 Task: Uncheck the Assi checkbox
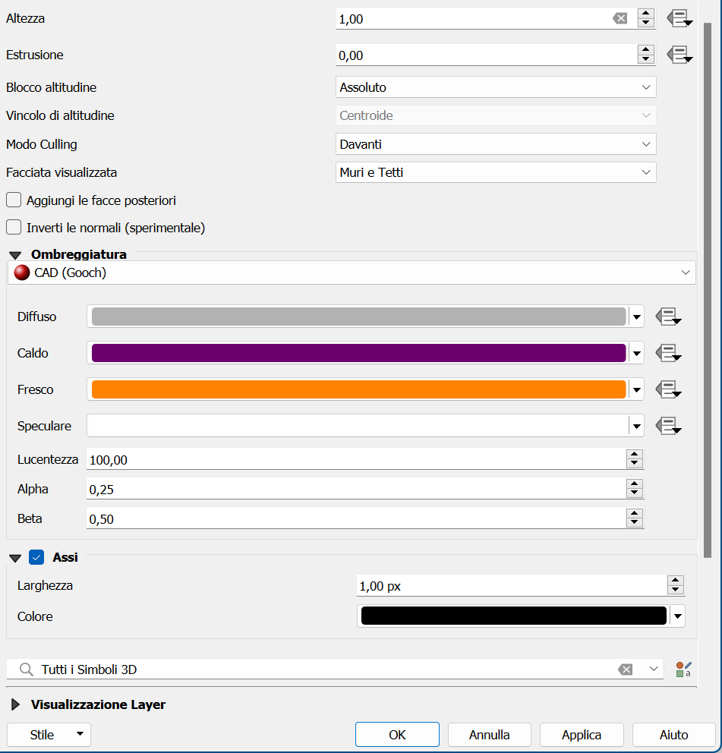click(x=36, y=557)
